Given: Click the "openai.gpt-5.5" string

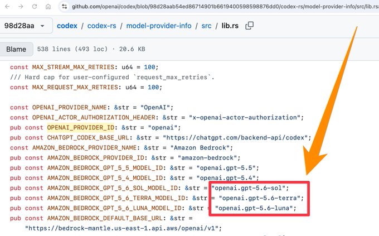Looking at the screenshot, I should pyautogui.click(x=226, y=168).
